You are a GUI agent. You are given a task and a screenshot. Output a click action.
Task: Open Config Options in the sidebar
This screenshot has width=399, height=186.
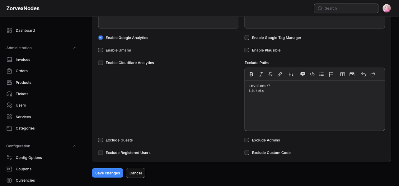(29, 157)
